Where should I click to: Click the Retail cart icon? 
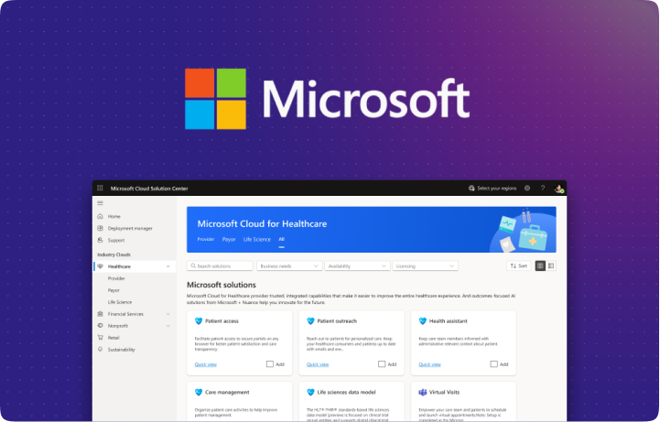100,338
